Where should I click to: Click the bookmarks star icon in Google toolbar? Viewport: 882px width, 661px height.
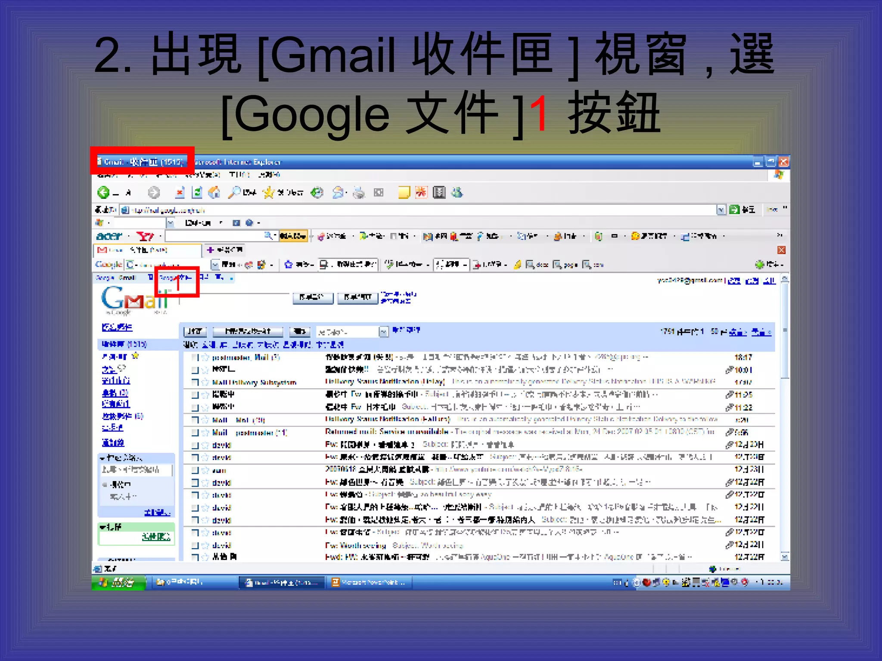(289, 265)
